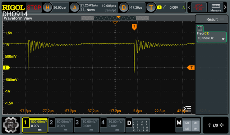Expand the Freq(C1) measurement dropdown
Image resolution: width=230 pixels, height=135 pixels.
pyautogui.click(x=223, y=39)
